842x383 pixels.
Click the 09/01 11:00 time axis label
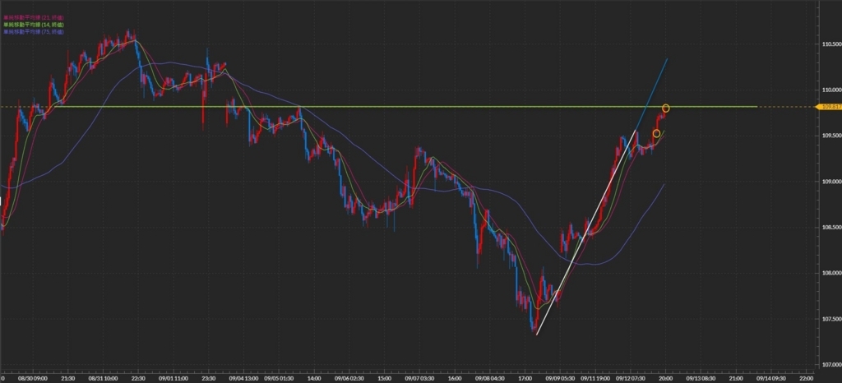click(x=174, y=378)
